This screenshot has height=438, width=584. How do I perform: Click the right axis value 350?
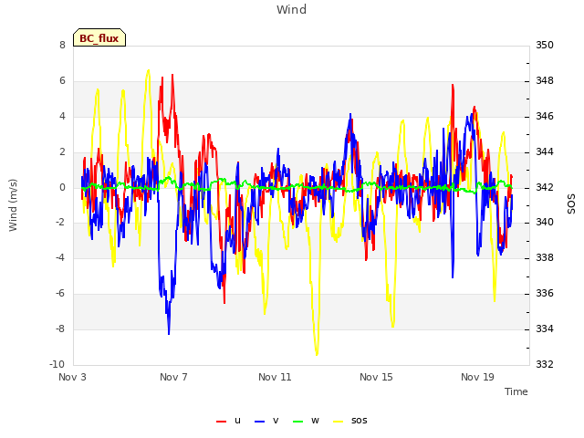(x=545, y=45)
